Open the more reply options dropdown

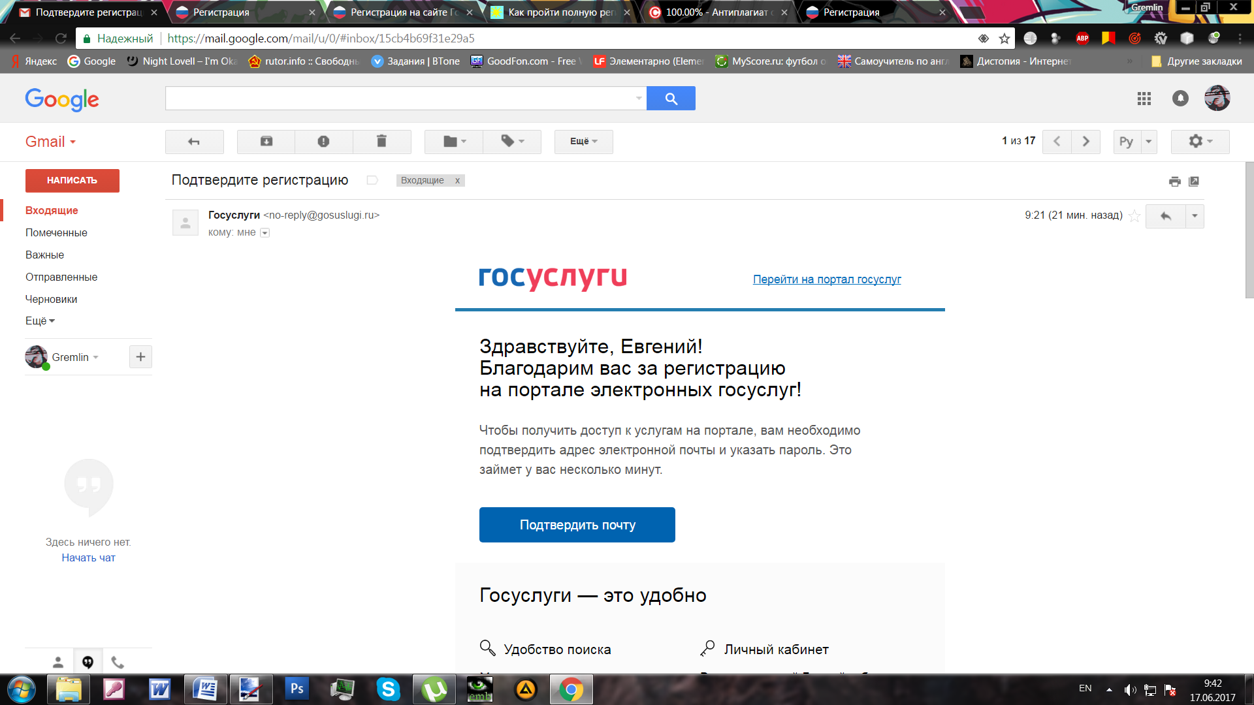[1195, 216]
